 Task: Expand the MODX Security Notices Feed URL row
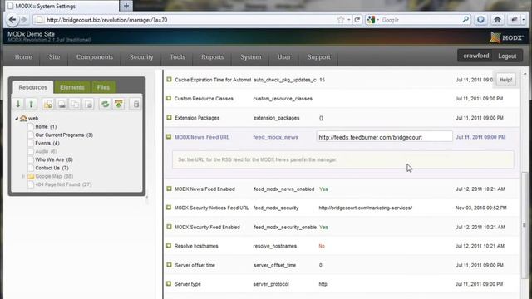(169, 208)
